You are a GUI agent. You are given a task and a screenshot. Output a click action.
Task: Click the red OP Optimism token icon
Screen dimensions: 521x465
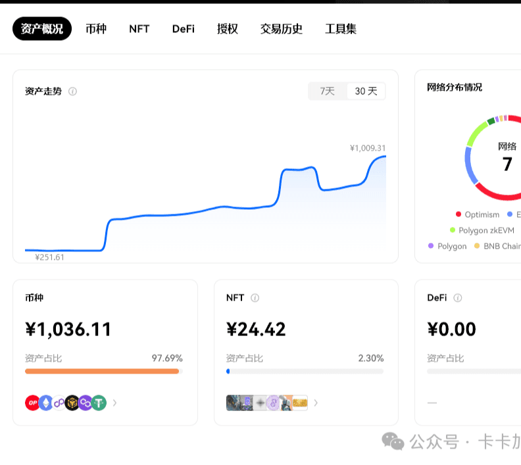point(32,403)
